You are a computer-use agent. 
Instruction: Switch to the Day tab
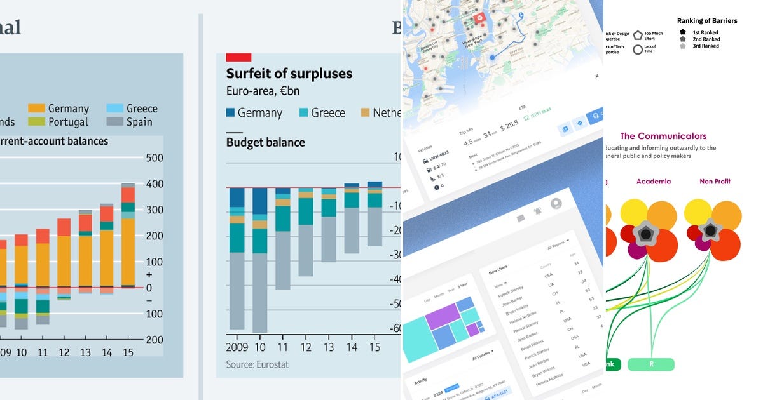point(427,299)
